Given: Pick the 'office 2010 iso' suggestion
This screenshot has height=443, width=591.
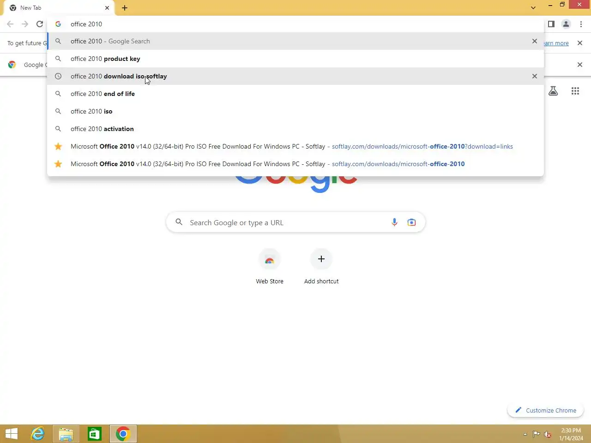Looking at the screenshot, I should point(295,111).
